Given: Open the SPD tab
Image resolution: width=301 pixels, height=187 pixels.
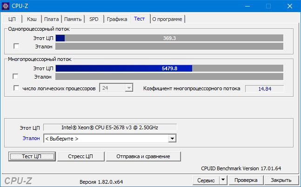Looking at the screenshot, I should (x=94, y=19).
